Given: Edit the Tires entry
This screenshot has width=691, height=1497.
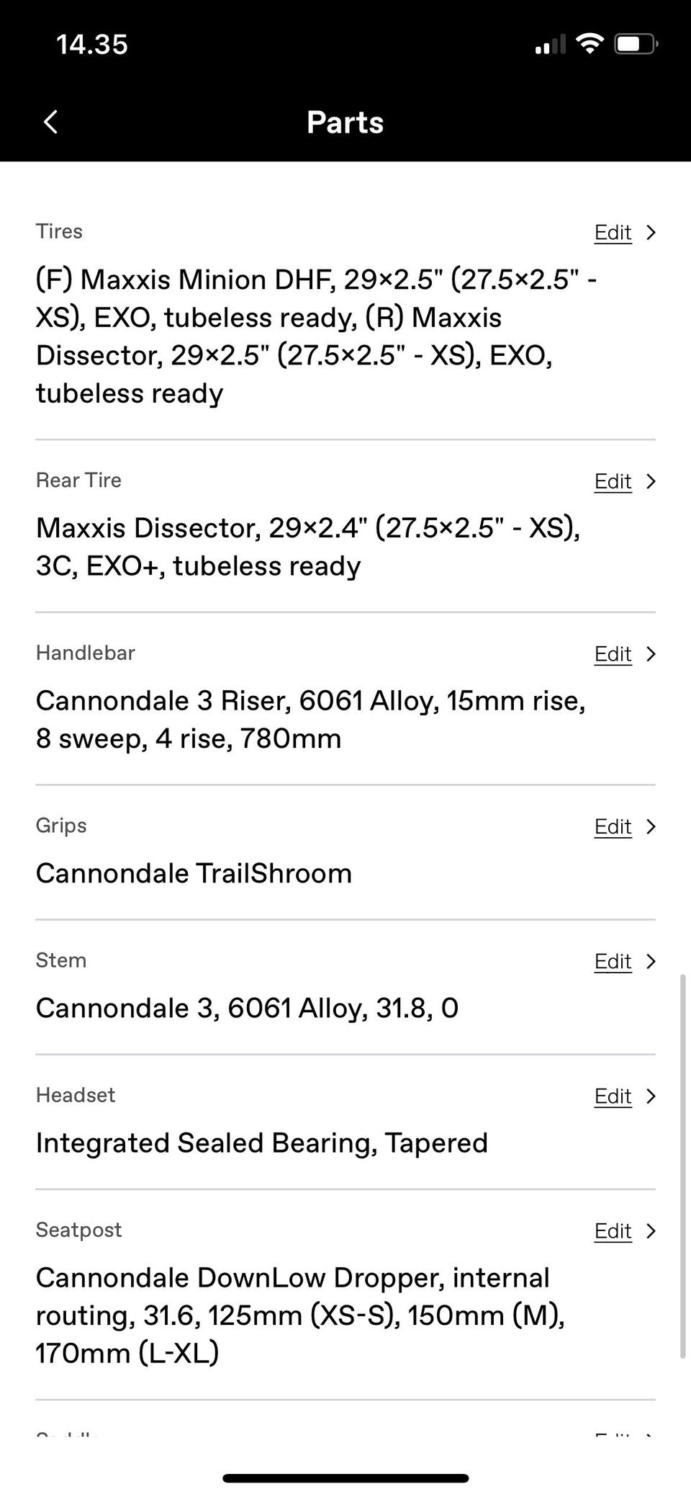Looking at the screenshot, I should click(613, 232).
